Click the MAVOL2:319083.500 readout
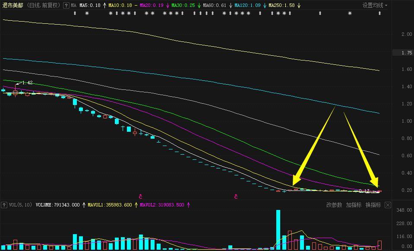 [x=162, y=205]
